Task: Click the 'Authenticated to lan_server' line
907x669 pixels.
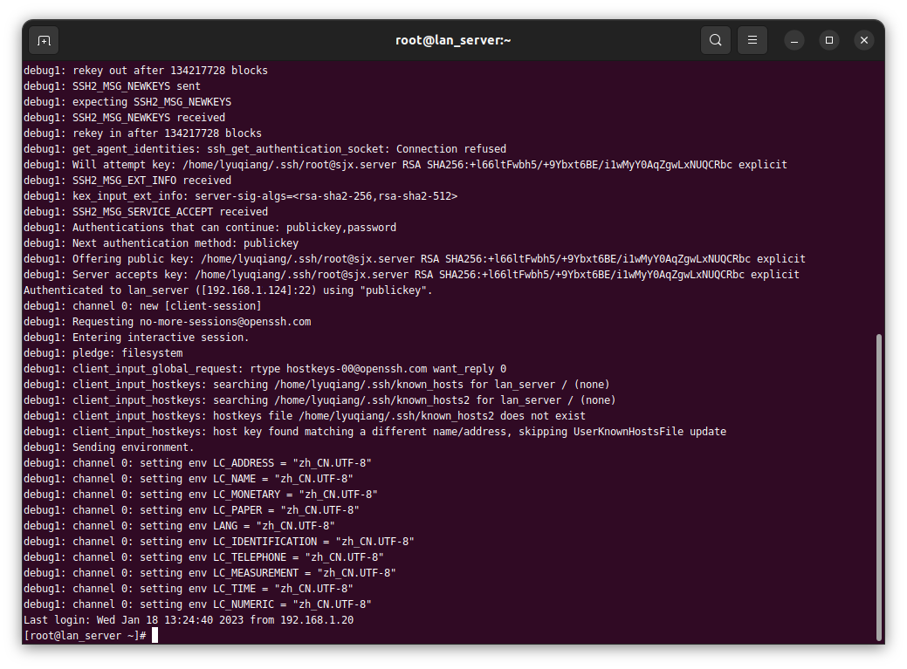Action: (x=227, y=290)
